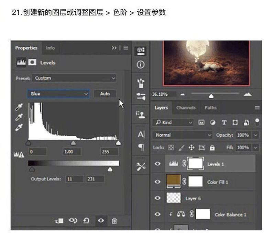275x234 pixels.
Task: Open the Brushes panel icon in dock
Action: click(141, 83)
